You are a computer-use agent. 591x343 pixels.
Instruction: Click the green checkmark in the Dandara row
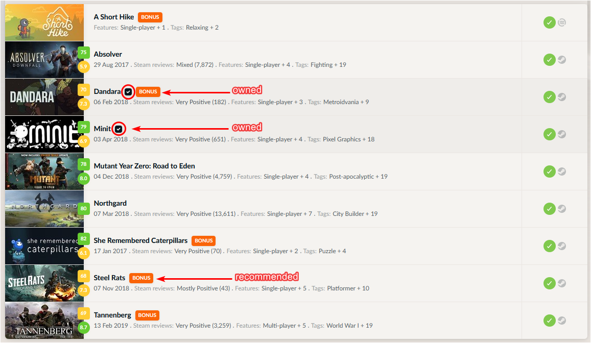click(x=549, y=97)
